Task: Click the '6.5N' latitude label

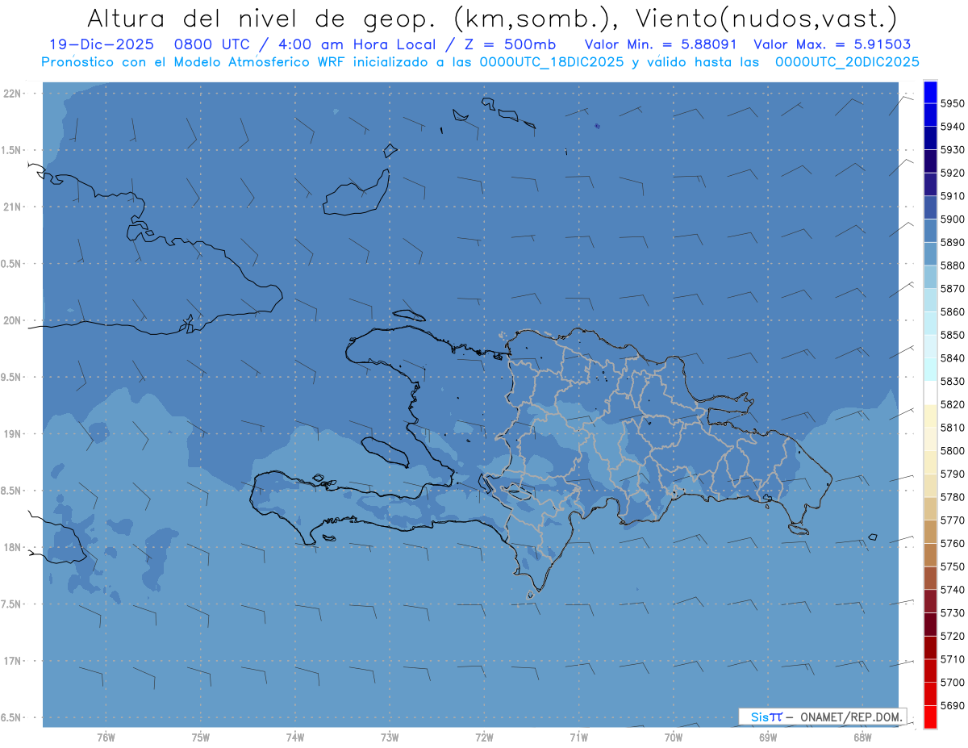Action: pyautogui.click(x=12, y=717)
